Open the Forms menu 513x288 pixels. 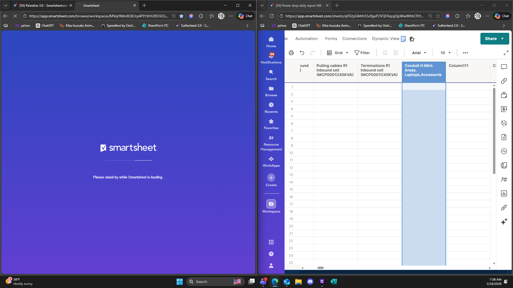tap(331, 39)
